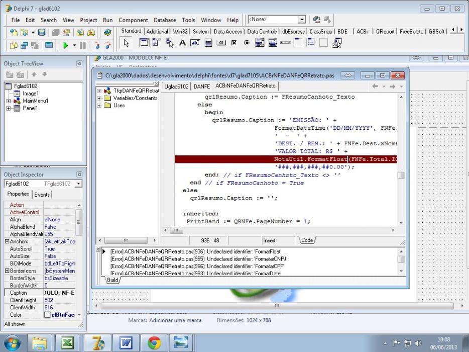Click the View Unit toolbar icon
The width and height of the screenshot is (469, 352).
click(x=14, y=46)
